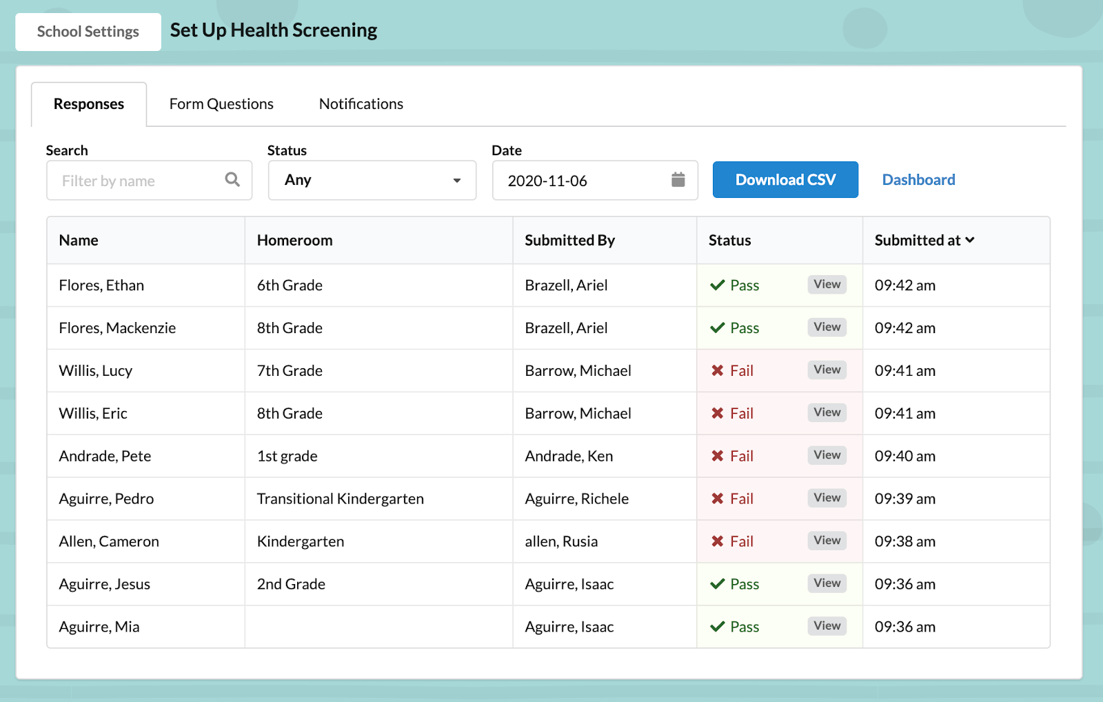Select the name 'Aguirre, Jesus'
1103x702 pixels.
105,585
